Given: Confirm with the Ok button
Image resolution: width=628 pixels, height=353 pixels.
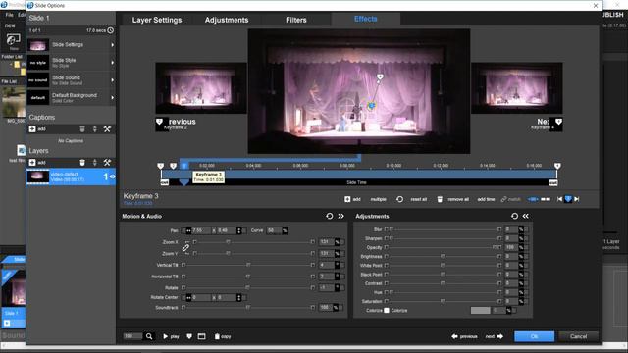Looking at the screenshot, I should click(534, 336).
